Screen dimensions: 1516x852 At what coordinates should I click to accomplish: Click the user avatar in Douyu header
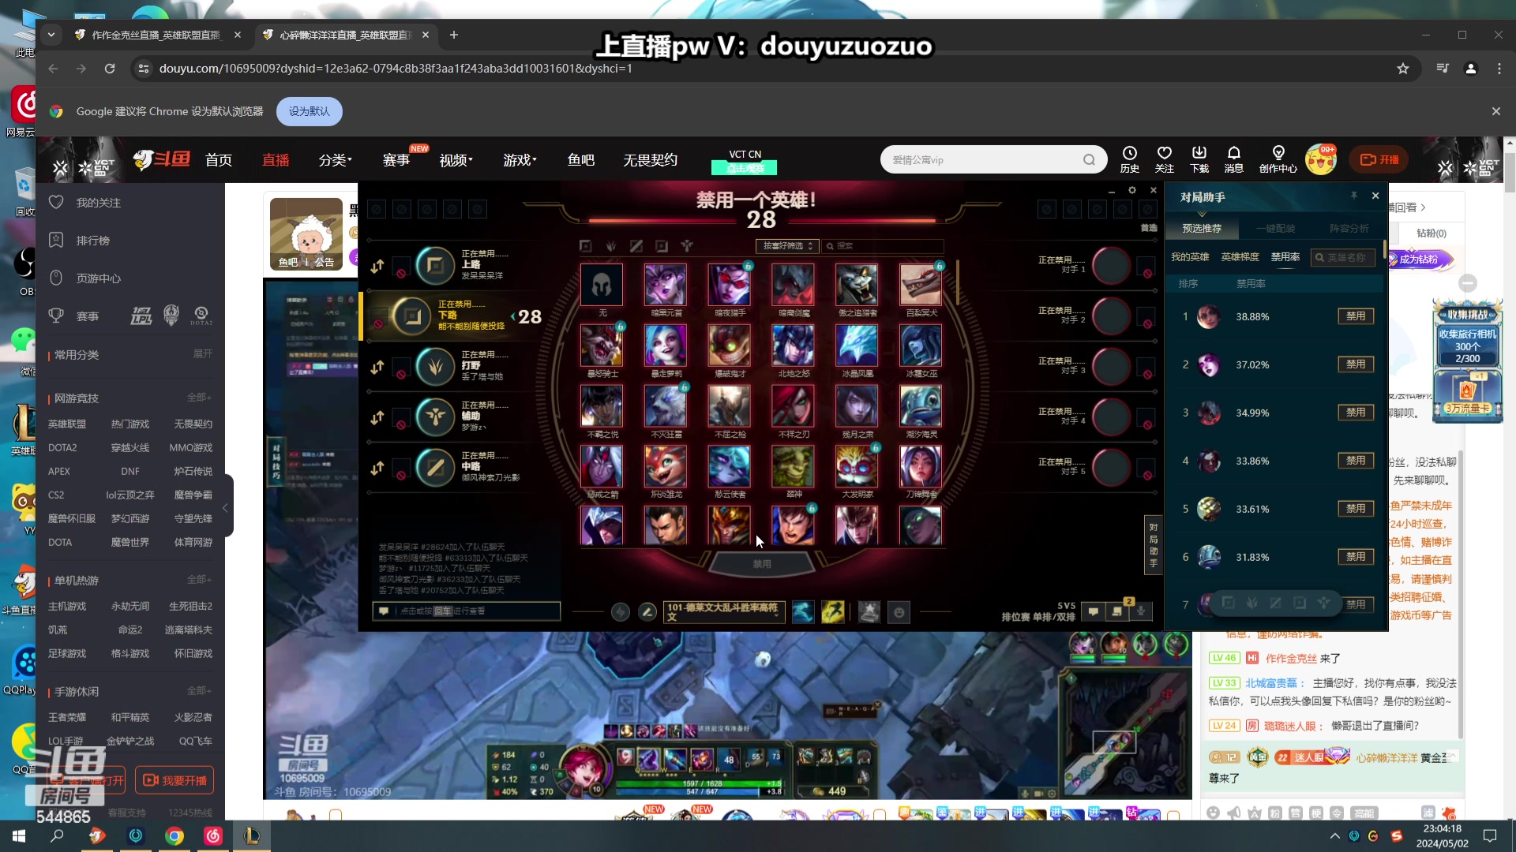(1321, 160)
